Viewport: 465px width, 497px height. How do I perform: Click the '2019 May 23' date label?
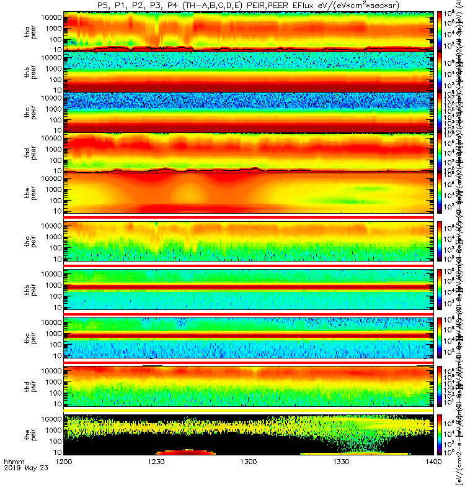[x=26, y=468]
